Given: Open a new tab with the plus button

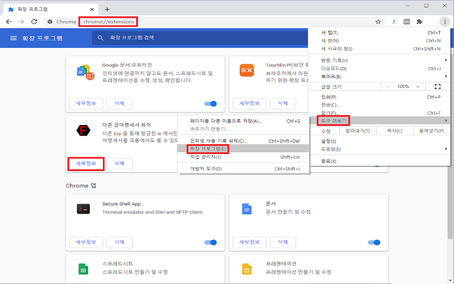Looking at the screenshot, I should [x=107, y=9].
